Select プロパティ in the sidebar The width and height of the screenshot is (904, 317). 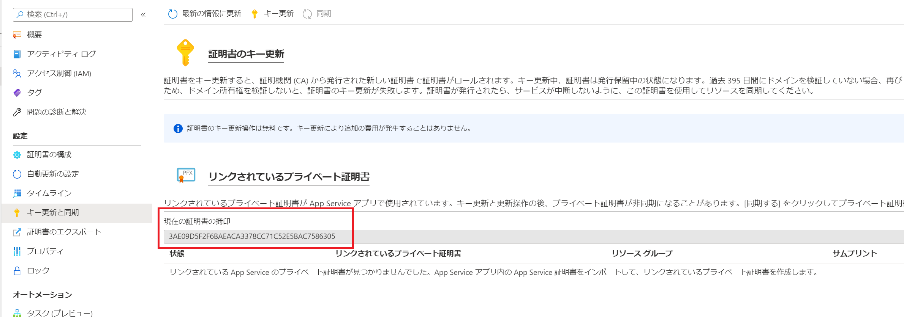pos(45,251)
